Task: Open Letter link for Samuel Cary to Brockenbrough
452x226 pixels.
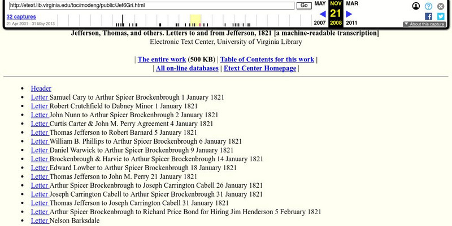Action: (x=40, y=97)
